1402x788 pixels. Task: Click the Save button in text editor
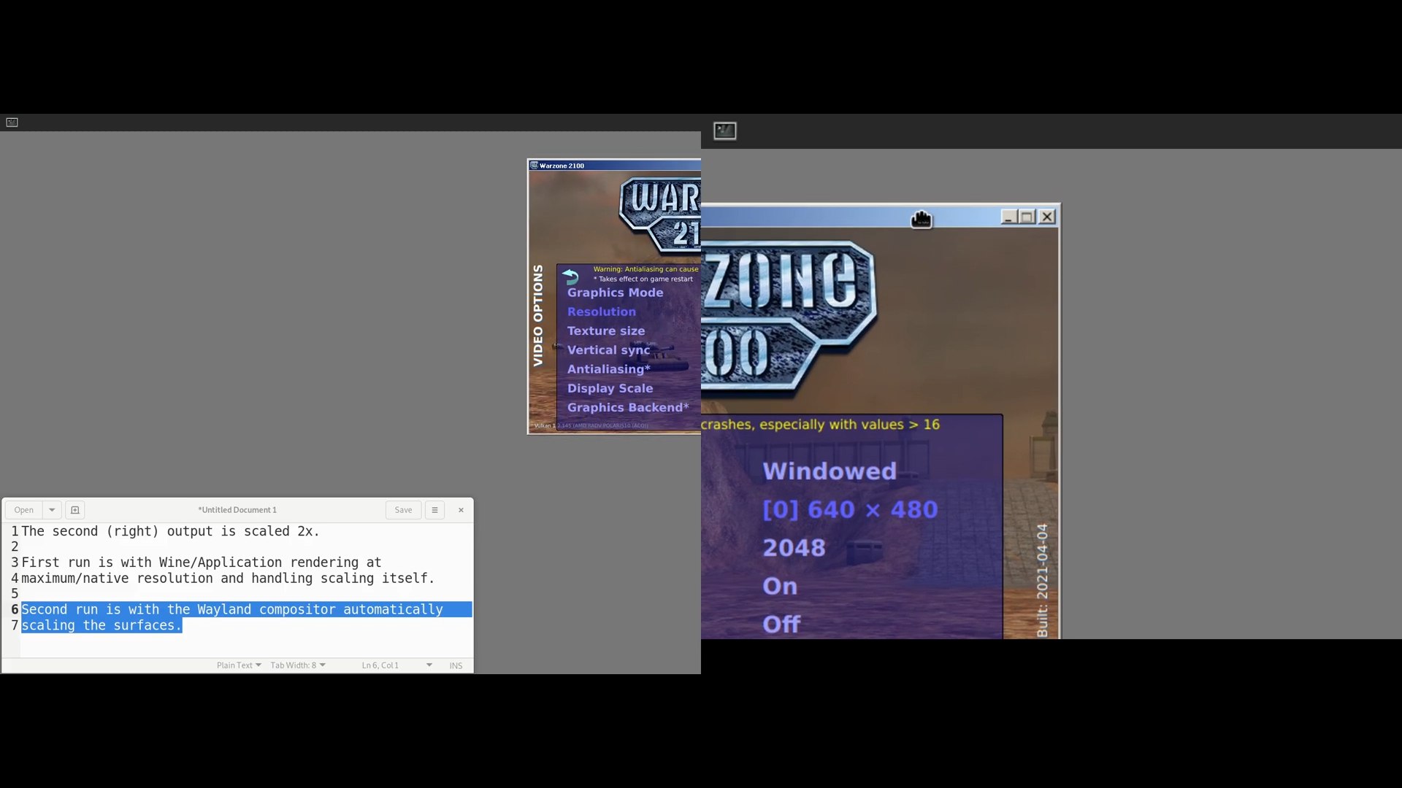[x=403, y=510]
